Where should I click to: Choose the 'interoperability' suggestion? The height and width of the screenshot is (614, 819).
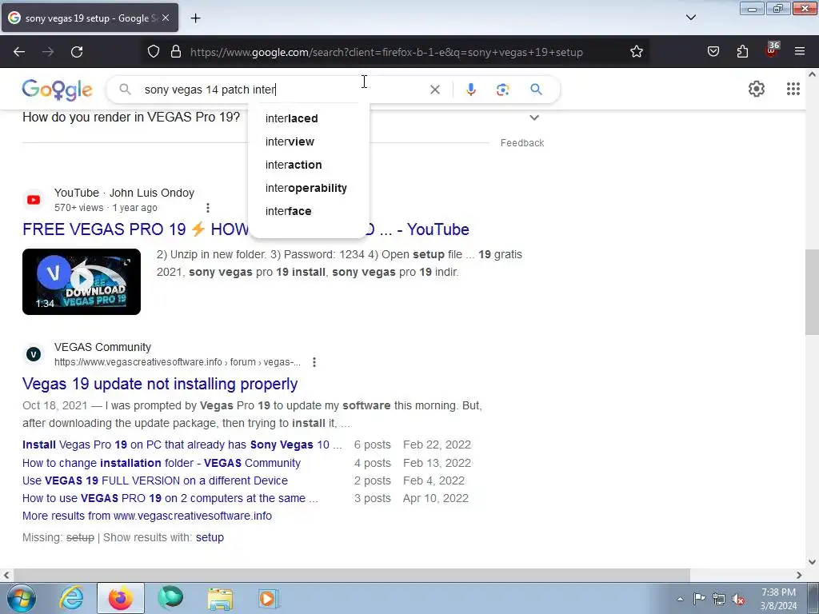[306, 188]
